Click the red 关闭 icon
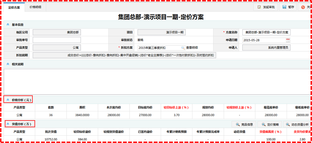The width and height of the screenshot is (312, 143). 303,7
